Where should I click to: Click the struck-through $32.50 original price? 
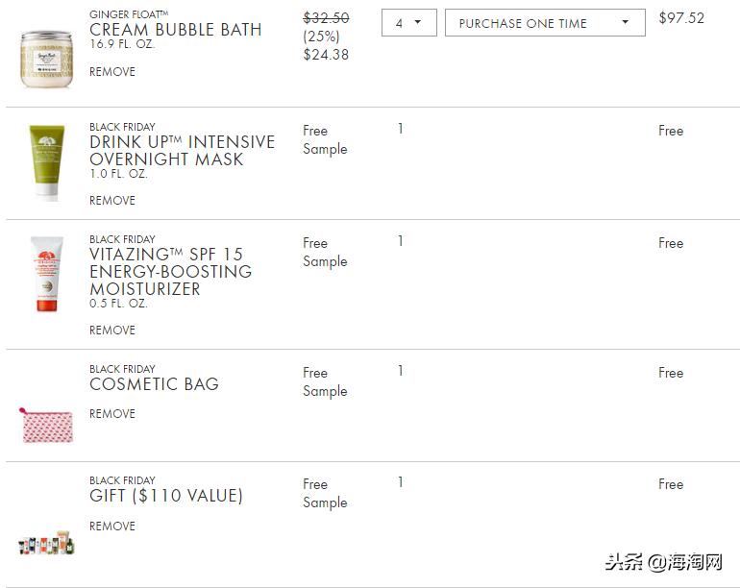pos(326,18)
